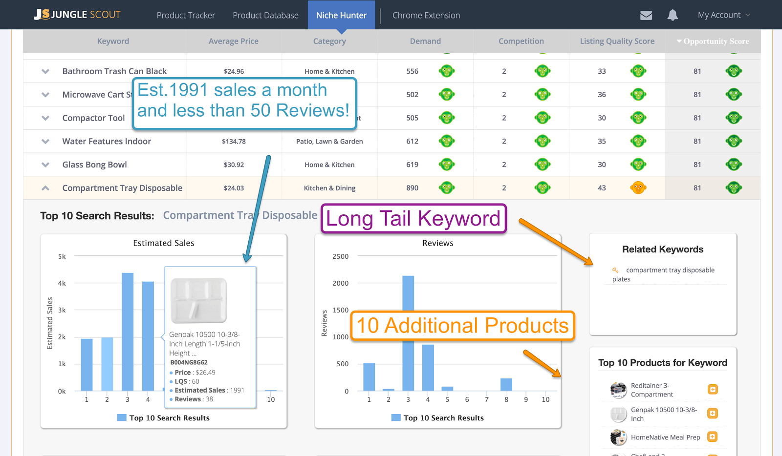Viewport: 782px width, 456px height.
Task: Click the envelope messages icon
Action: click(646, 15)
